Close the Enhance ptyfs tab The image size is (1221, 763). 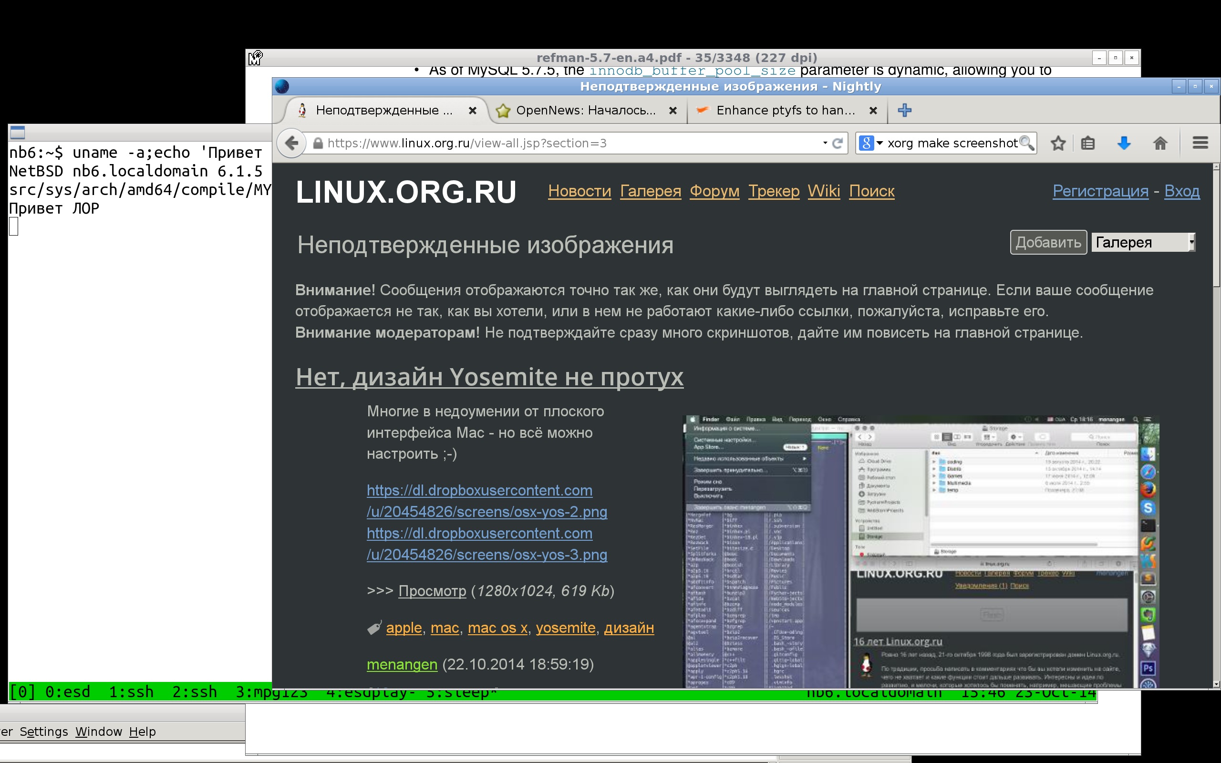tap(873, 111)
